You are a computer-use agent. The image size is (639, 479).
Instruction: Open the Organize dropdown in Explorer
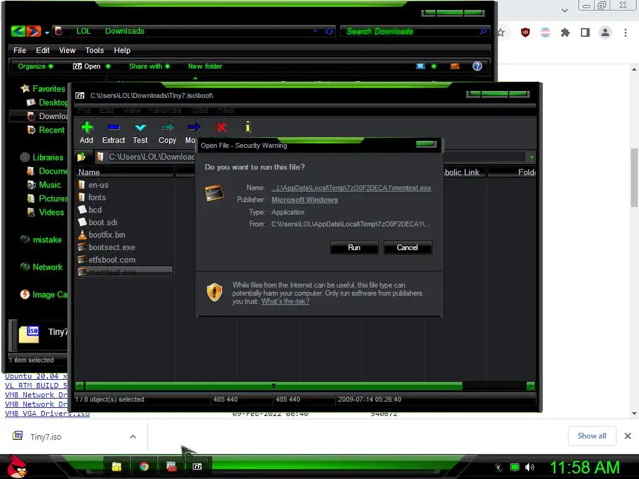[36, 66]
